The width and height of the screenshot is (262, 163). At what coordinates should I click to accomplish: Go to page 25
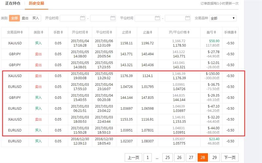[x=168, y=157]
